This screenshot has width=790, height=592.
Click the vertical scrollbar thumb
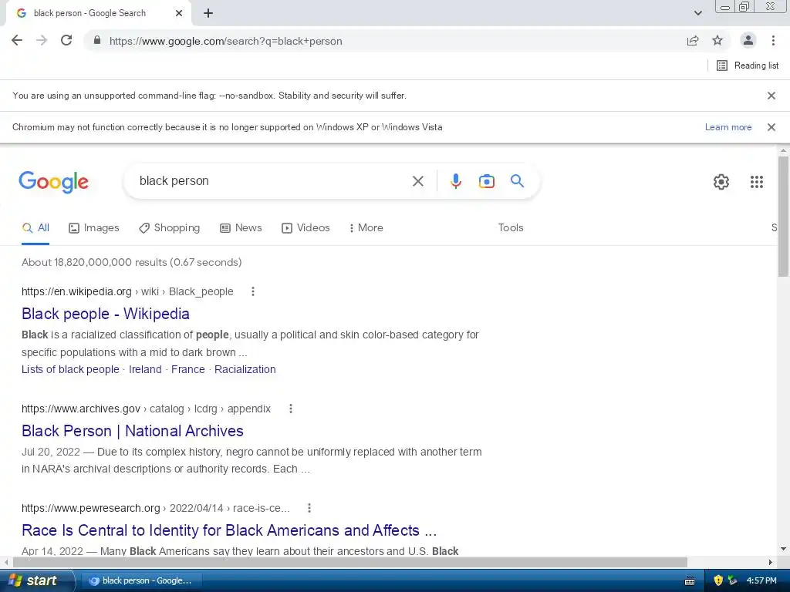783,216
